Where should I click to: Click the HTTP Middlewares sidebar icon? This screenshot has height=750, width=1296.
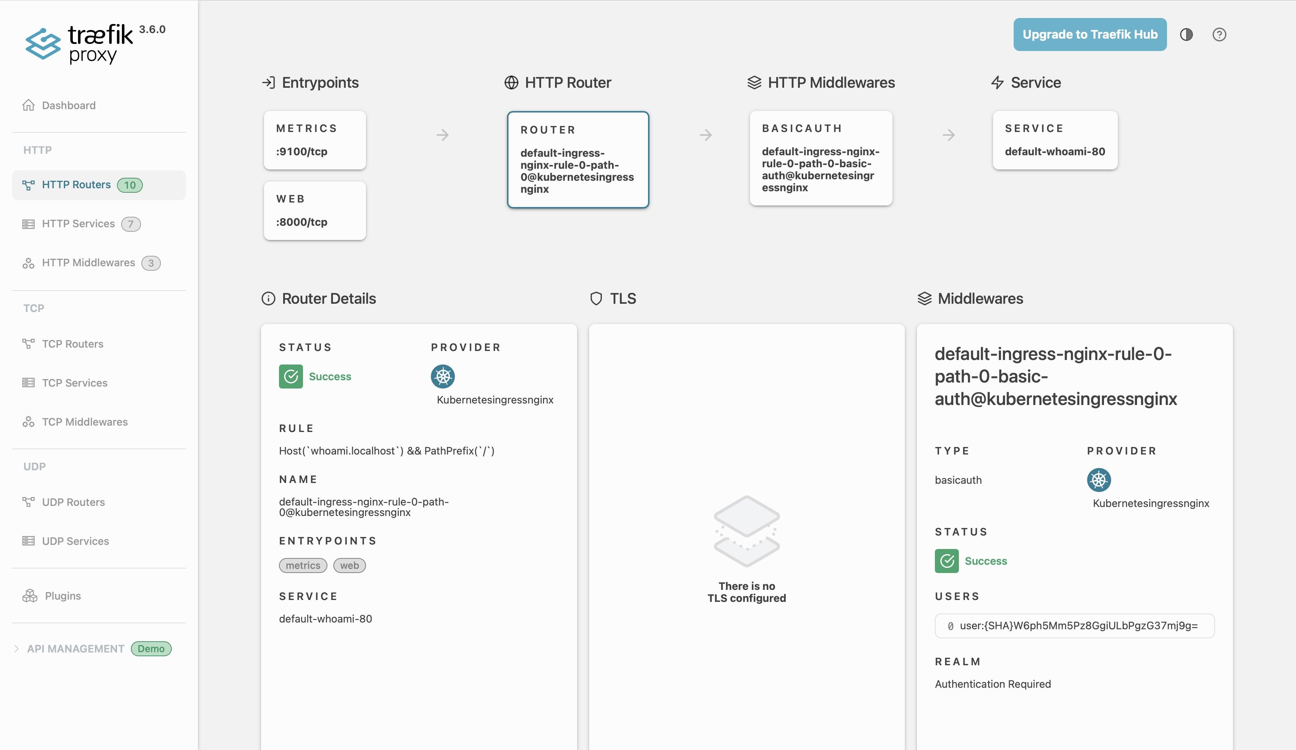(28, 263)
